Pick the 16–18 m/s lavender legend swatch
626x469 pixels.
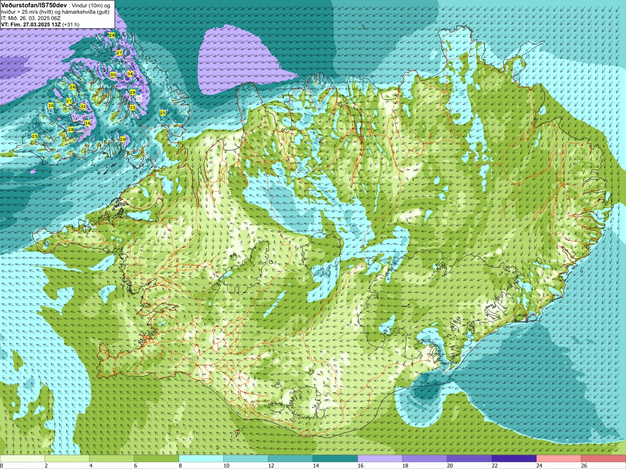pyautogui.click(x=380, y=459)
